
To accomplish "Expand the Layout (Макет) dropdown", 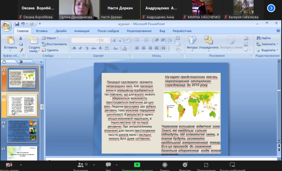I will 51,38.
